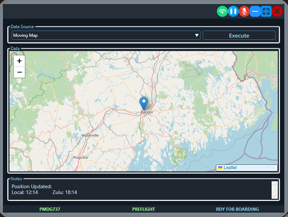Click the PREFLIGHT status indicator
Image resolution: width=288 pixels, height=217 pixels.
click(144, 209)
